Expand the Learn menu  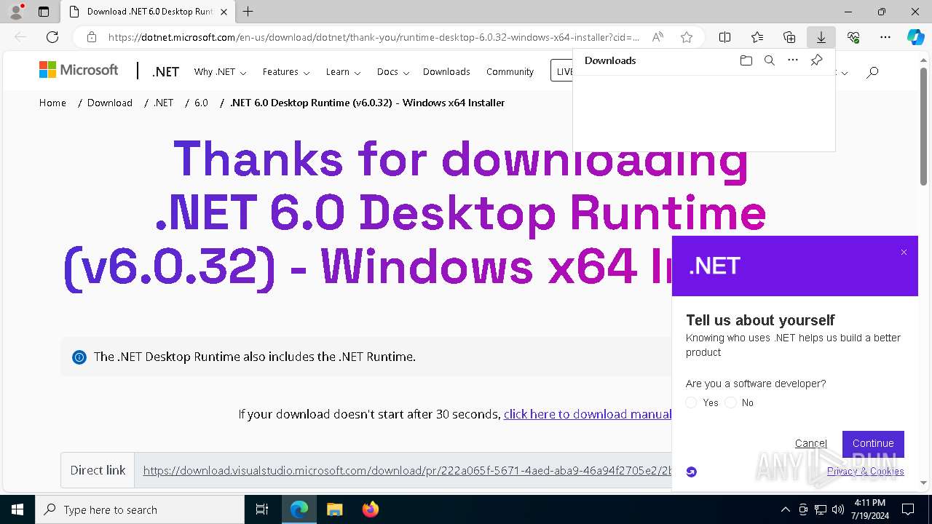pyautogui.click(x=343, y=71)
